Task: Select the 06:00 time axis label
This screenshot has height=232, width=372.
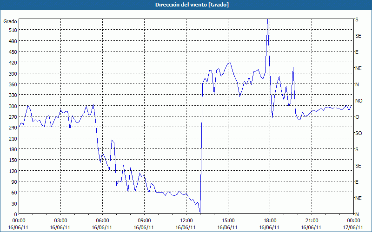Action: click(102, 221)
